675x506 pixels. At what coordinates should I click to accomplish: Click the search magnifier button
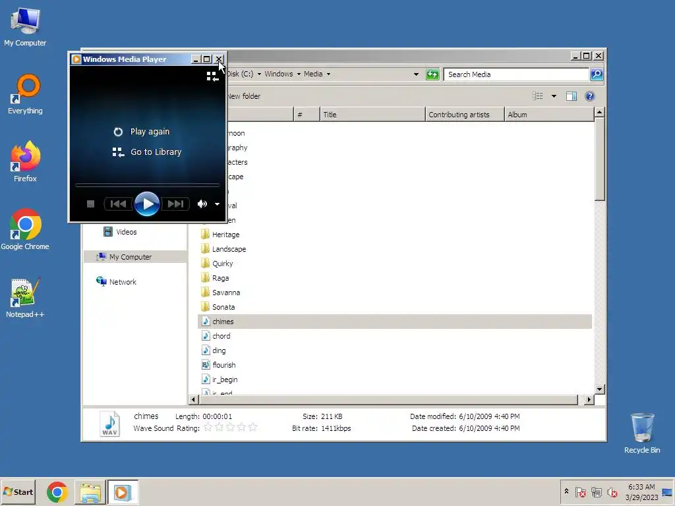[x=596, y=74]
